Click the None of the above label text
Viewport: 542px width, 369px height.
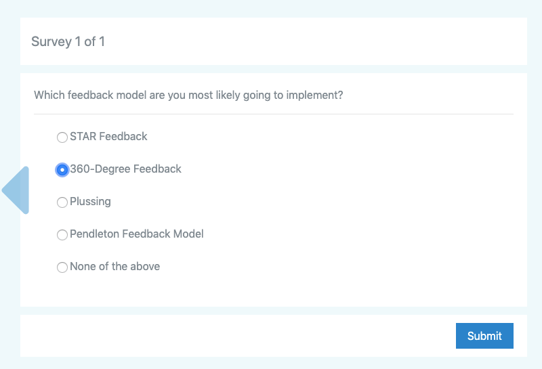pos(114,266)
